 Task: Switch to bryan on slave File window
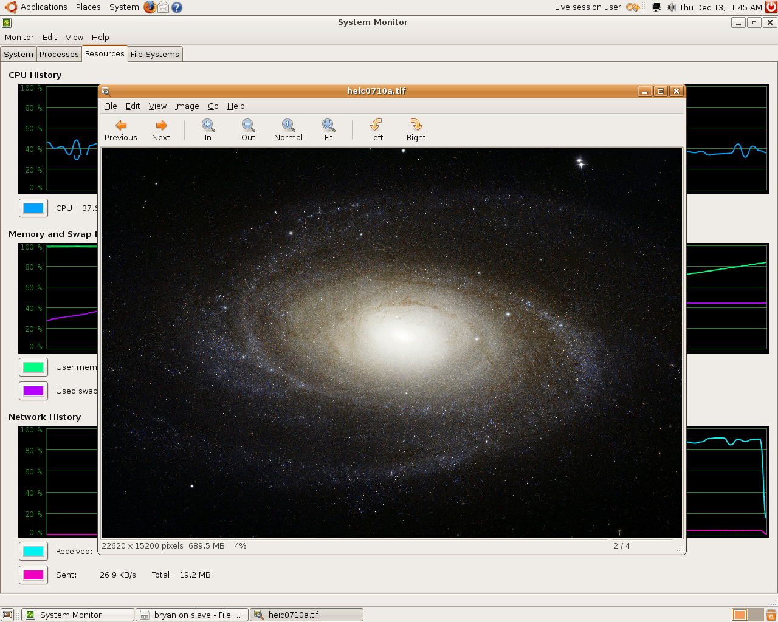pos(192,615)
